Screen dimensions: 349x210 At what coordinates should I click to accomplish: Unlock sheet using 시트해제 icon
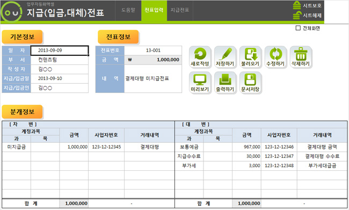tap(307, 15)
